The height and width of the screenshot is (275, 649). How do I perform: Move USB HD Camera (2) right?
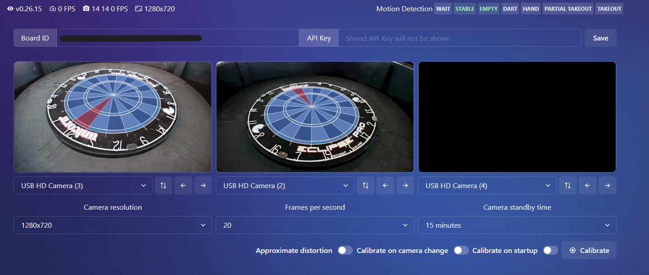click(405, 185)
